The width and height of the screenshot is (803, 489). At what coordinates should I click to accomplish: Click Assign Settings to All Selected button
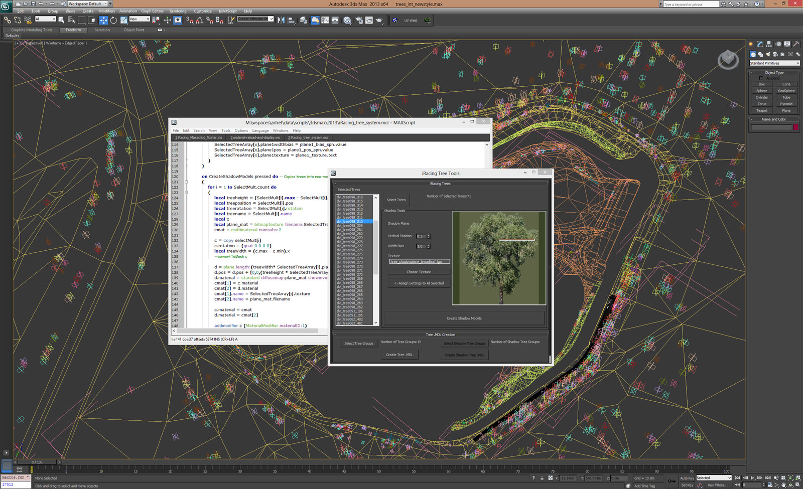419,283
